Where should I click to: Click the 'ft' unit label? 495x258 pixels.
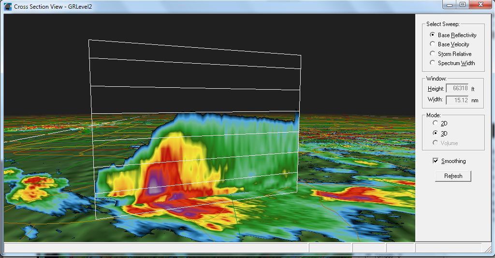click(x=473, y=89)
